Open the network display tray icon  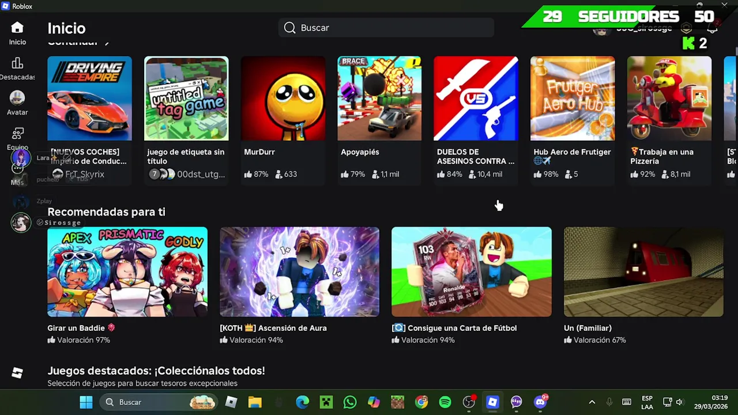tap(667, 402)
